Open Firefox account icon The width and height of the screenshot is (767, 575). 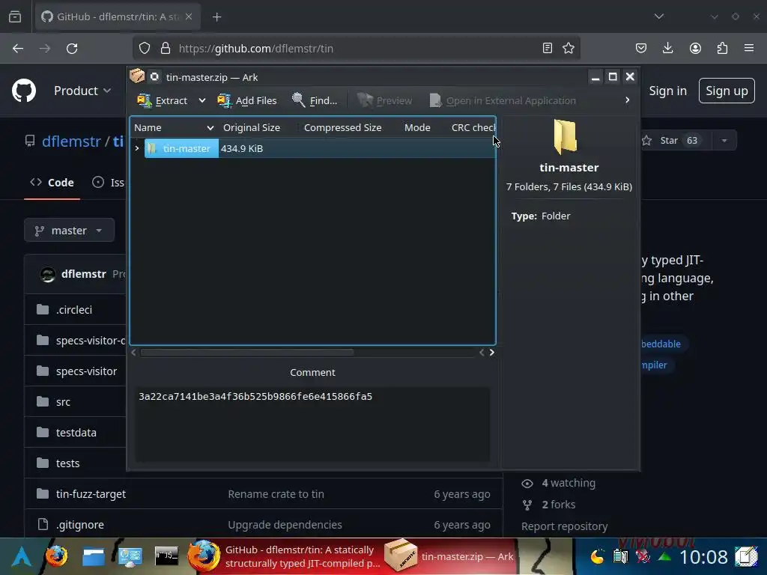click(695, 48)
